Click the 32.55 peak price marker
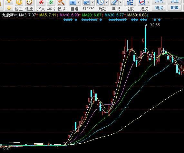The image size is (184, 153). [155, 25]
